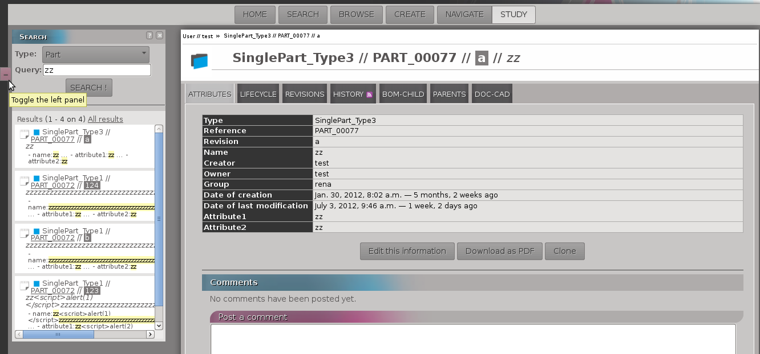Click the RSS feed icon on History tab
The height and width of the screenshot is (354, 760).
[x=370, y=94]
